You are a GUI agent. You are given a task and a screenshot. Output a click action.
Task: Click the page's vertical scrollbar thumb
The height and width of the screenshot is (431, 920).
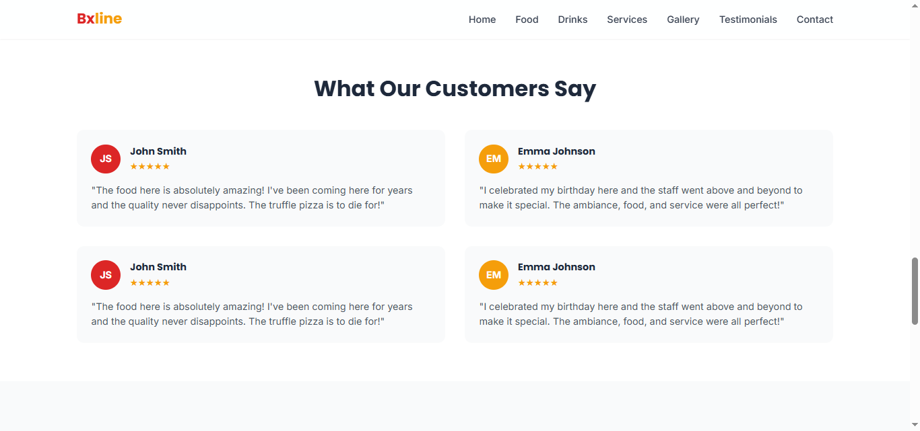coord(915,290)
